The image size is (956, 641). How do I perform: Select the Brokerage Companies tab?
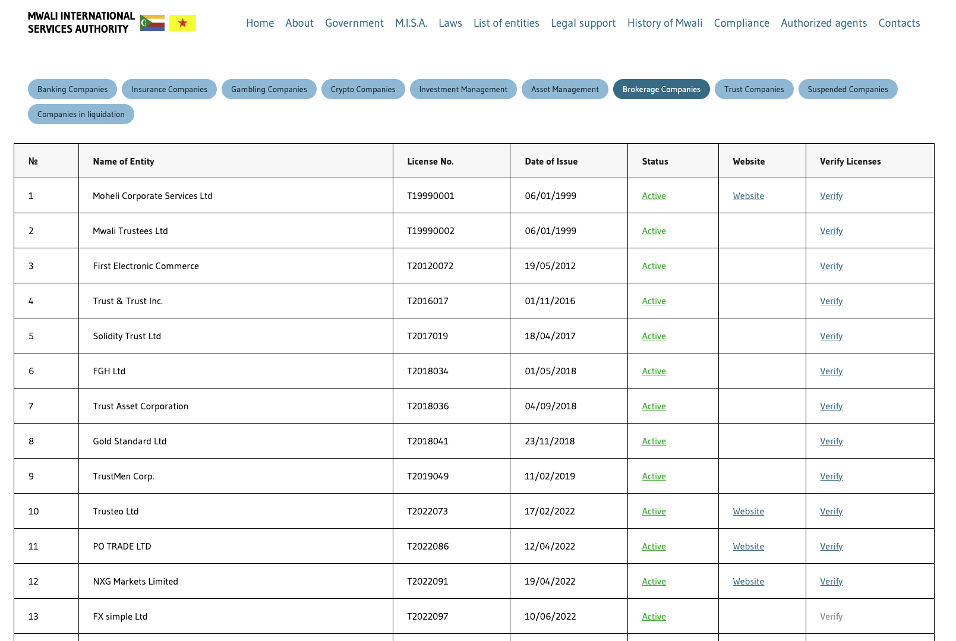[661, 89]
